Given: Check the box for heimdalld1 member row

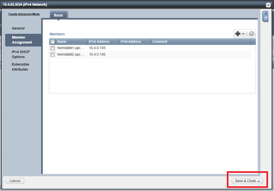Looking at the screenshot, I should 52,48.
